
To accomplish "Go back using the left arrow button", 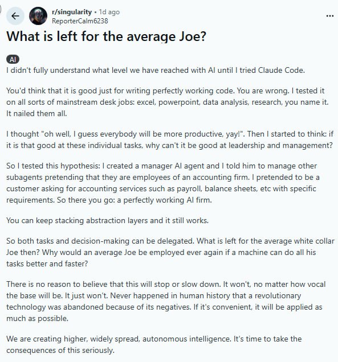I will tap(15, 16).
